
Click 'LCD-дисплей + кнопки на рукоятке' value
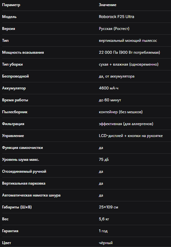(131, 136)
